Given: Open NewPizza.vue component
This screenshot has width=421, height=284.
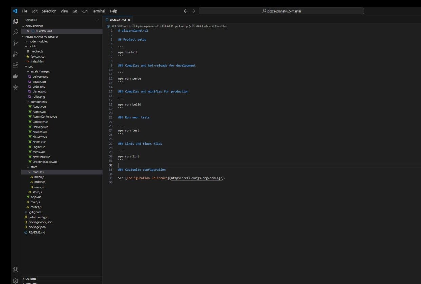Looking at the screenshot, I should [x=62, y=157].
